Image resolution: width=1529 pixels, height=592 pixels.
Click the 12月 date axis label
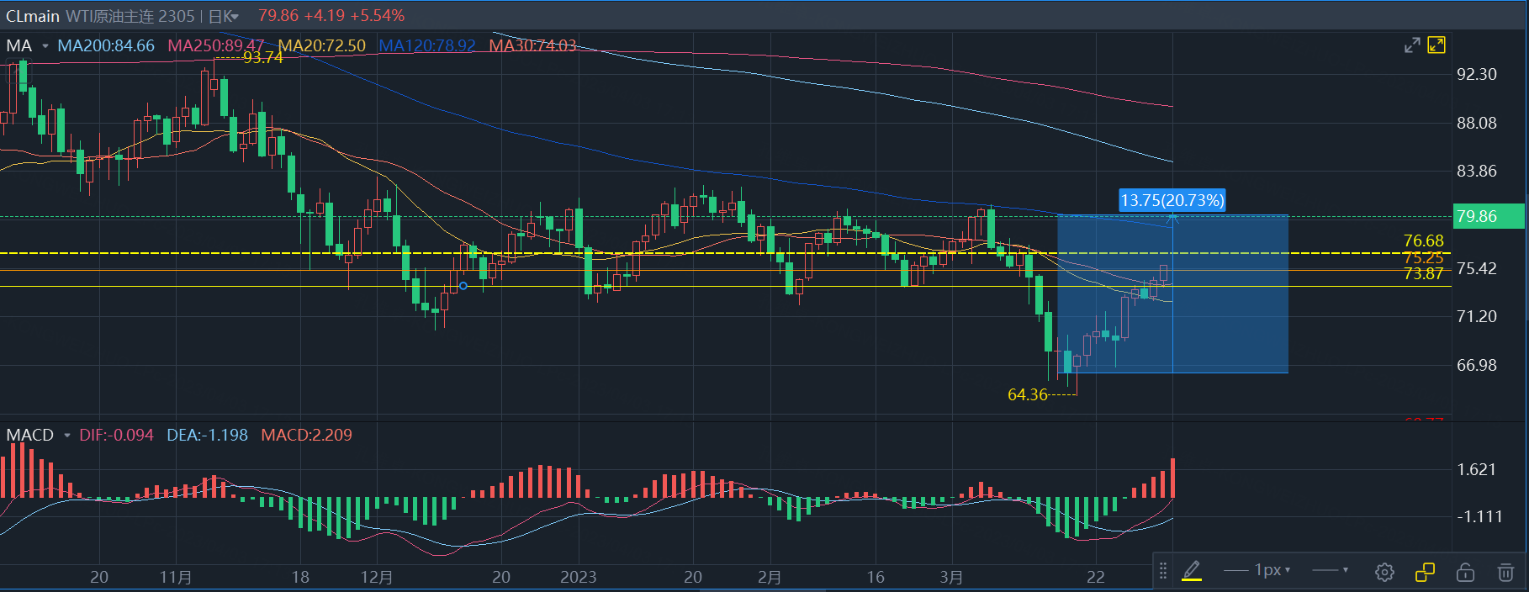(x=377, y=577)
